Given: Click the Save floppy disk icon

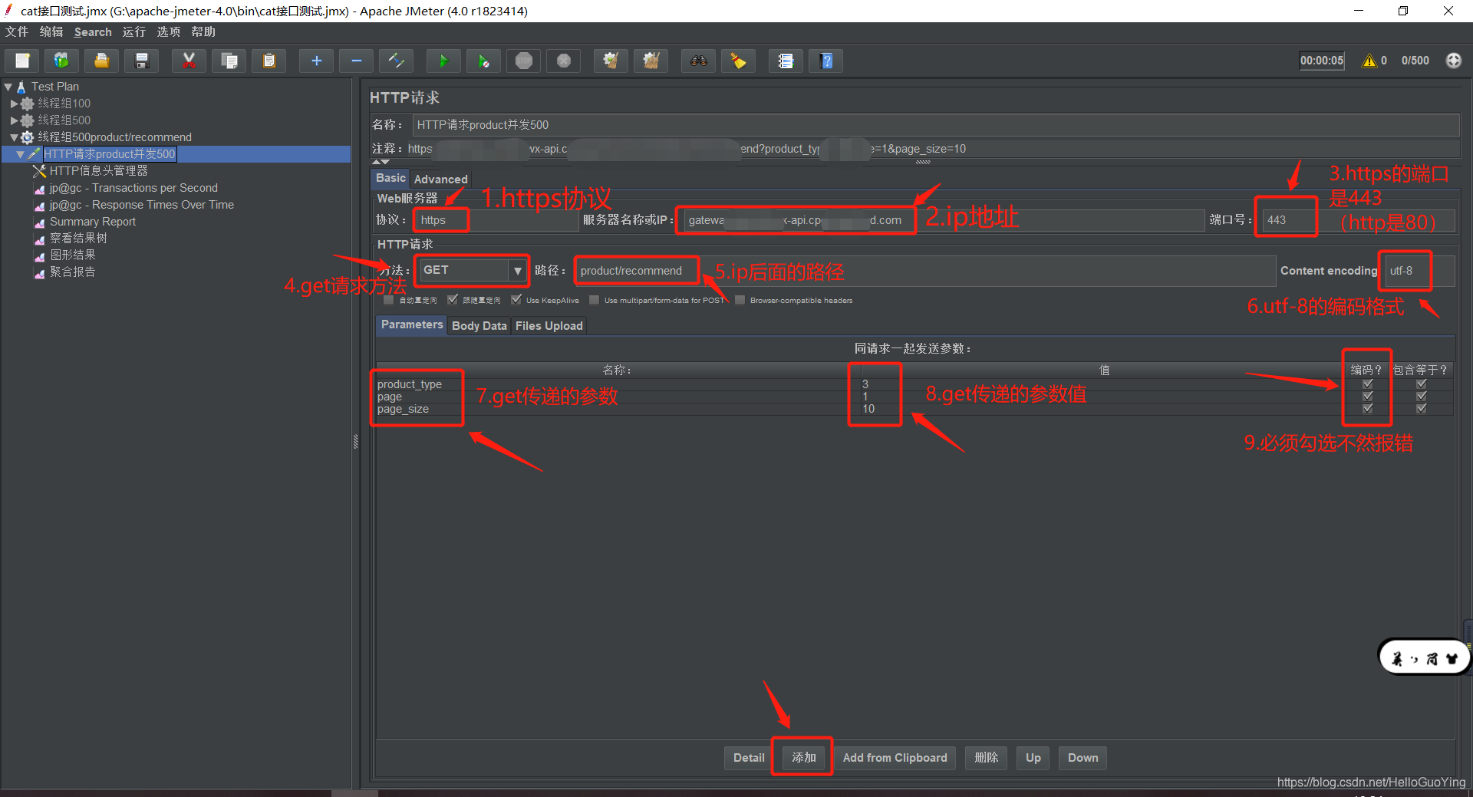Looking at the screenshot, I should click(x=141, y=61).
